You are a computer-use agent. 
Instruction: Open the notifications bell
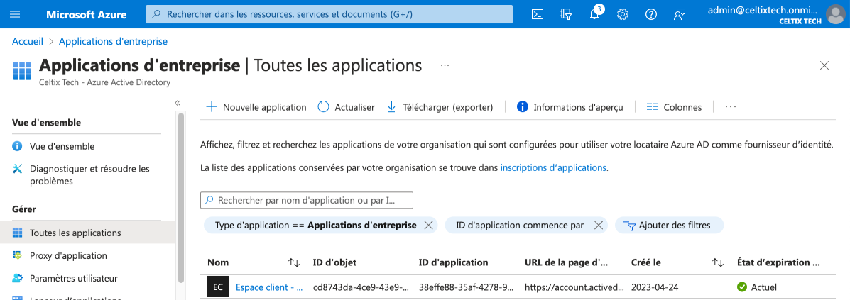tap(594, 15)
